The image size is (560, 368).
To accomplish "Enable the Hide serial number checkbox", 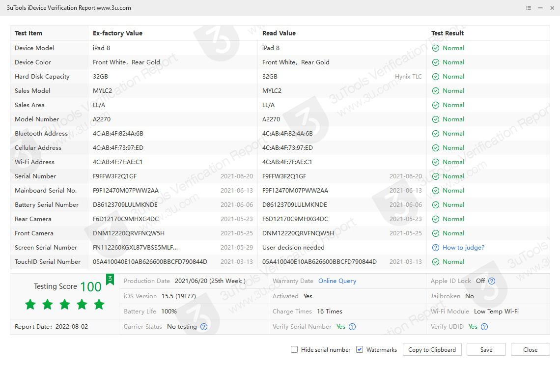I will [294, 349].
